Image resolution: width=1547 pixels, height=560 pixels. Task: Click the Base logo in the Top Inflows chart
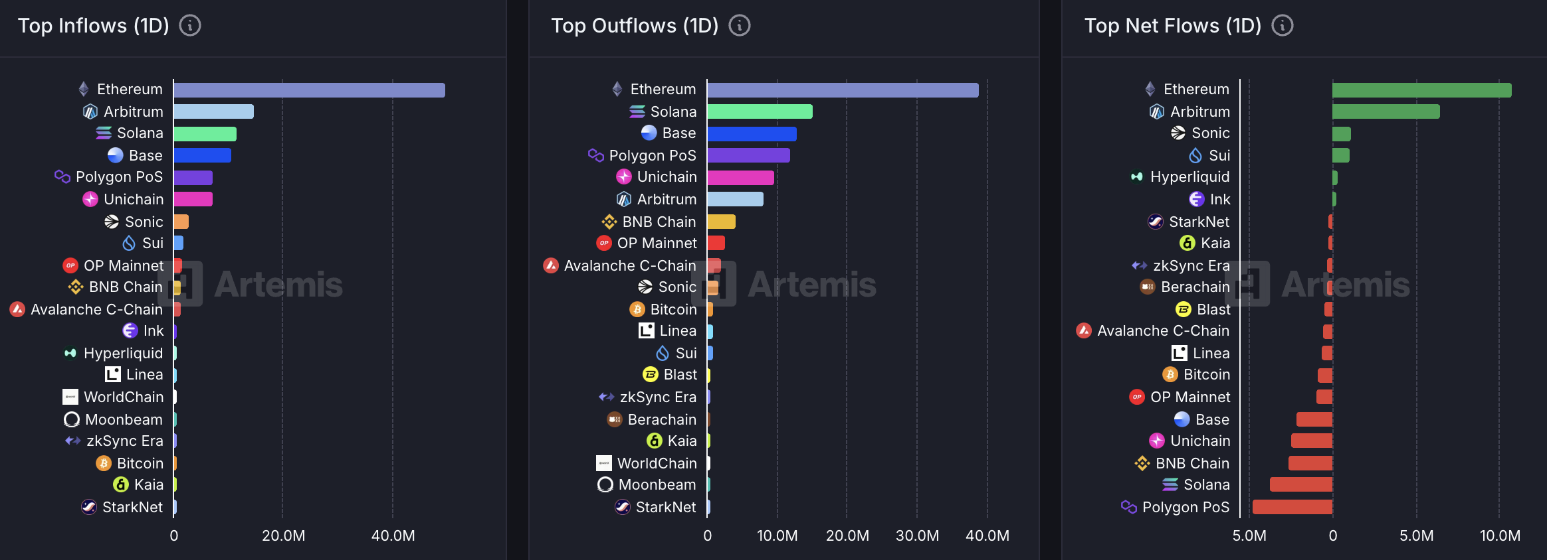coord(116,155)
